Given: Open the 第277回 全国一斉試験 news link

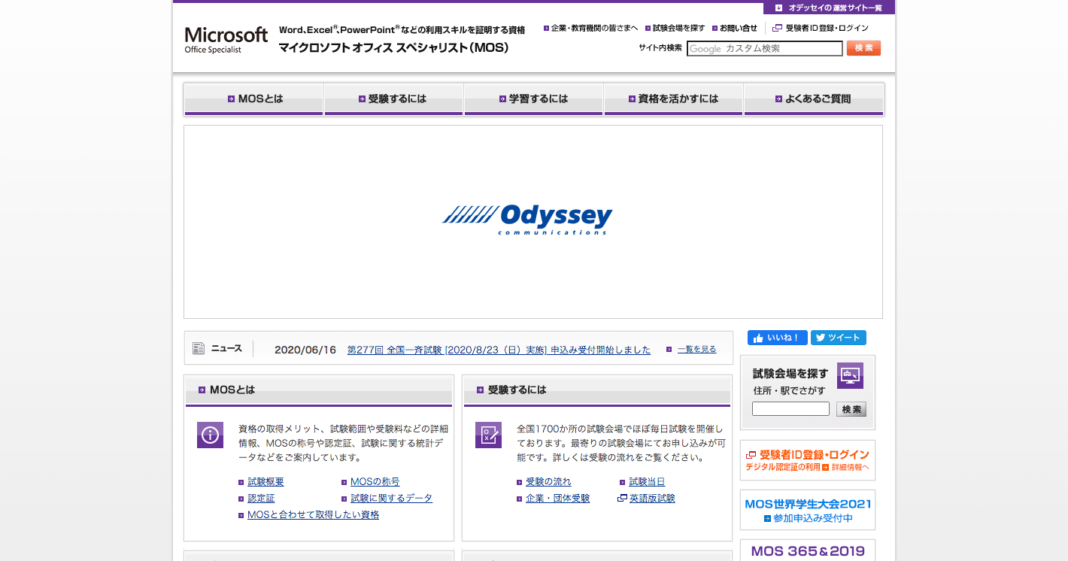Looking at the screenshot, I should click(x=499, y=350).
